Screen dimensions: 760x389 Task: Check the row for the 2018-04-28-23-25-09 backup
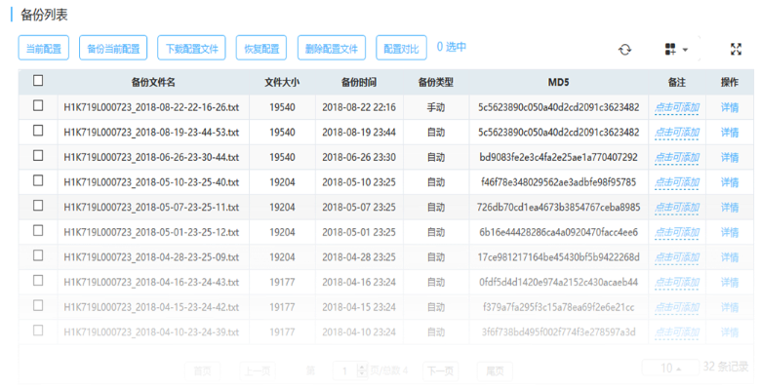click(x=38, y=255)
